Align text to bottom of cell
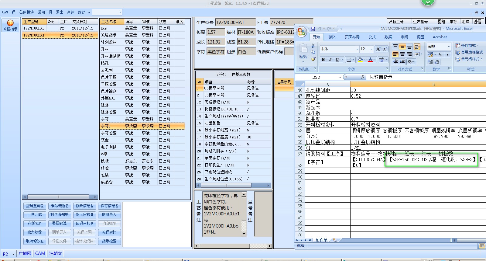Image resolution: width=486 pixels, height=261 pixels. pyautogui.click(x=409, y=47)
